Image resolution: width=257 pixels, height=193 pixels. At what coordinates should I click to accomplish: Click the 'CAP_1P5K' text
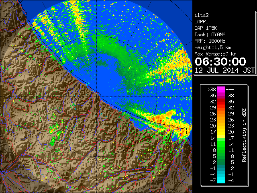click(x=206, y=28)
